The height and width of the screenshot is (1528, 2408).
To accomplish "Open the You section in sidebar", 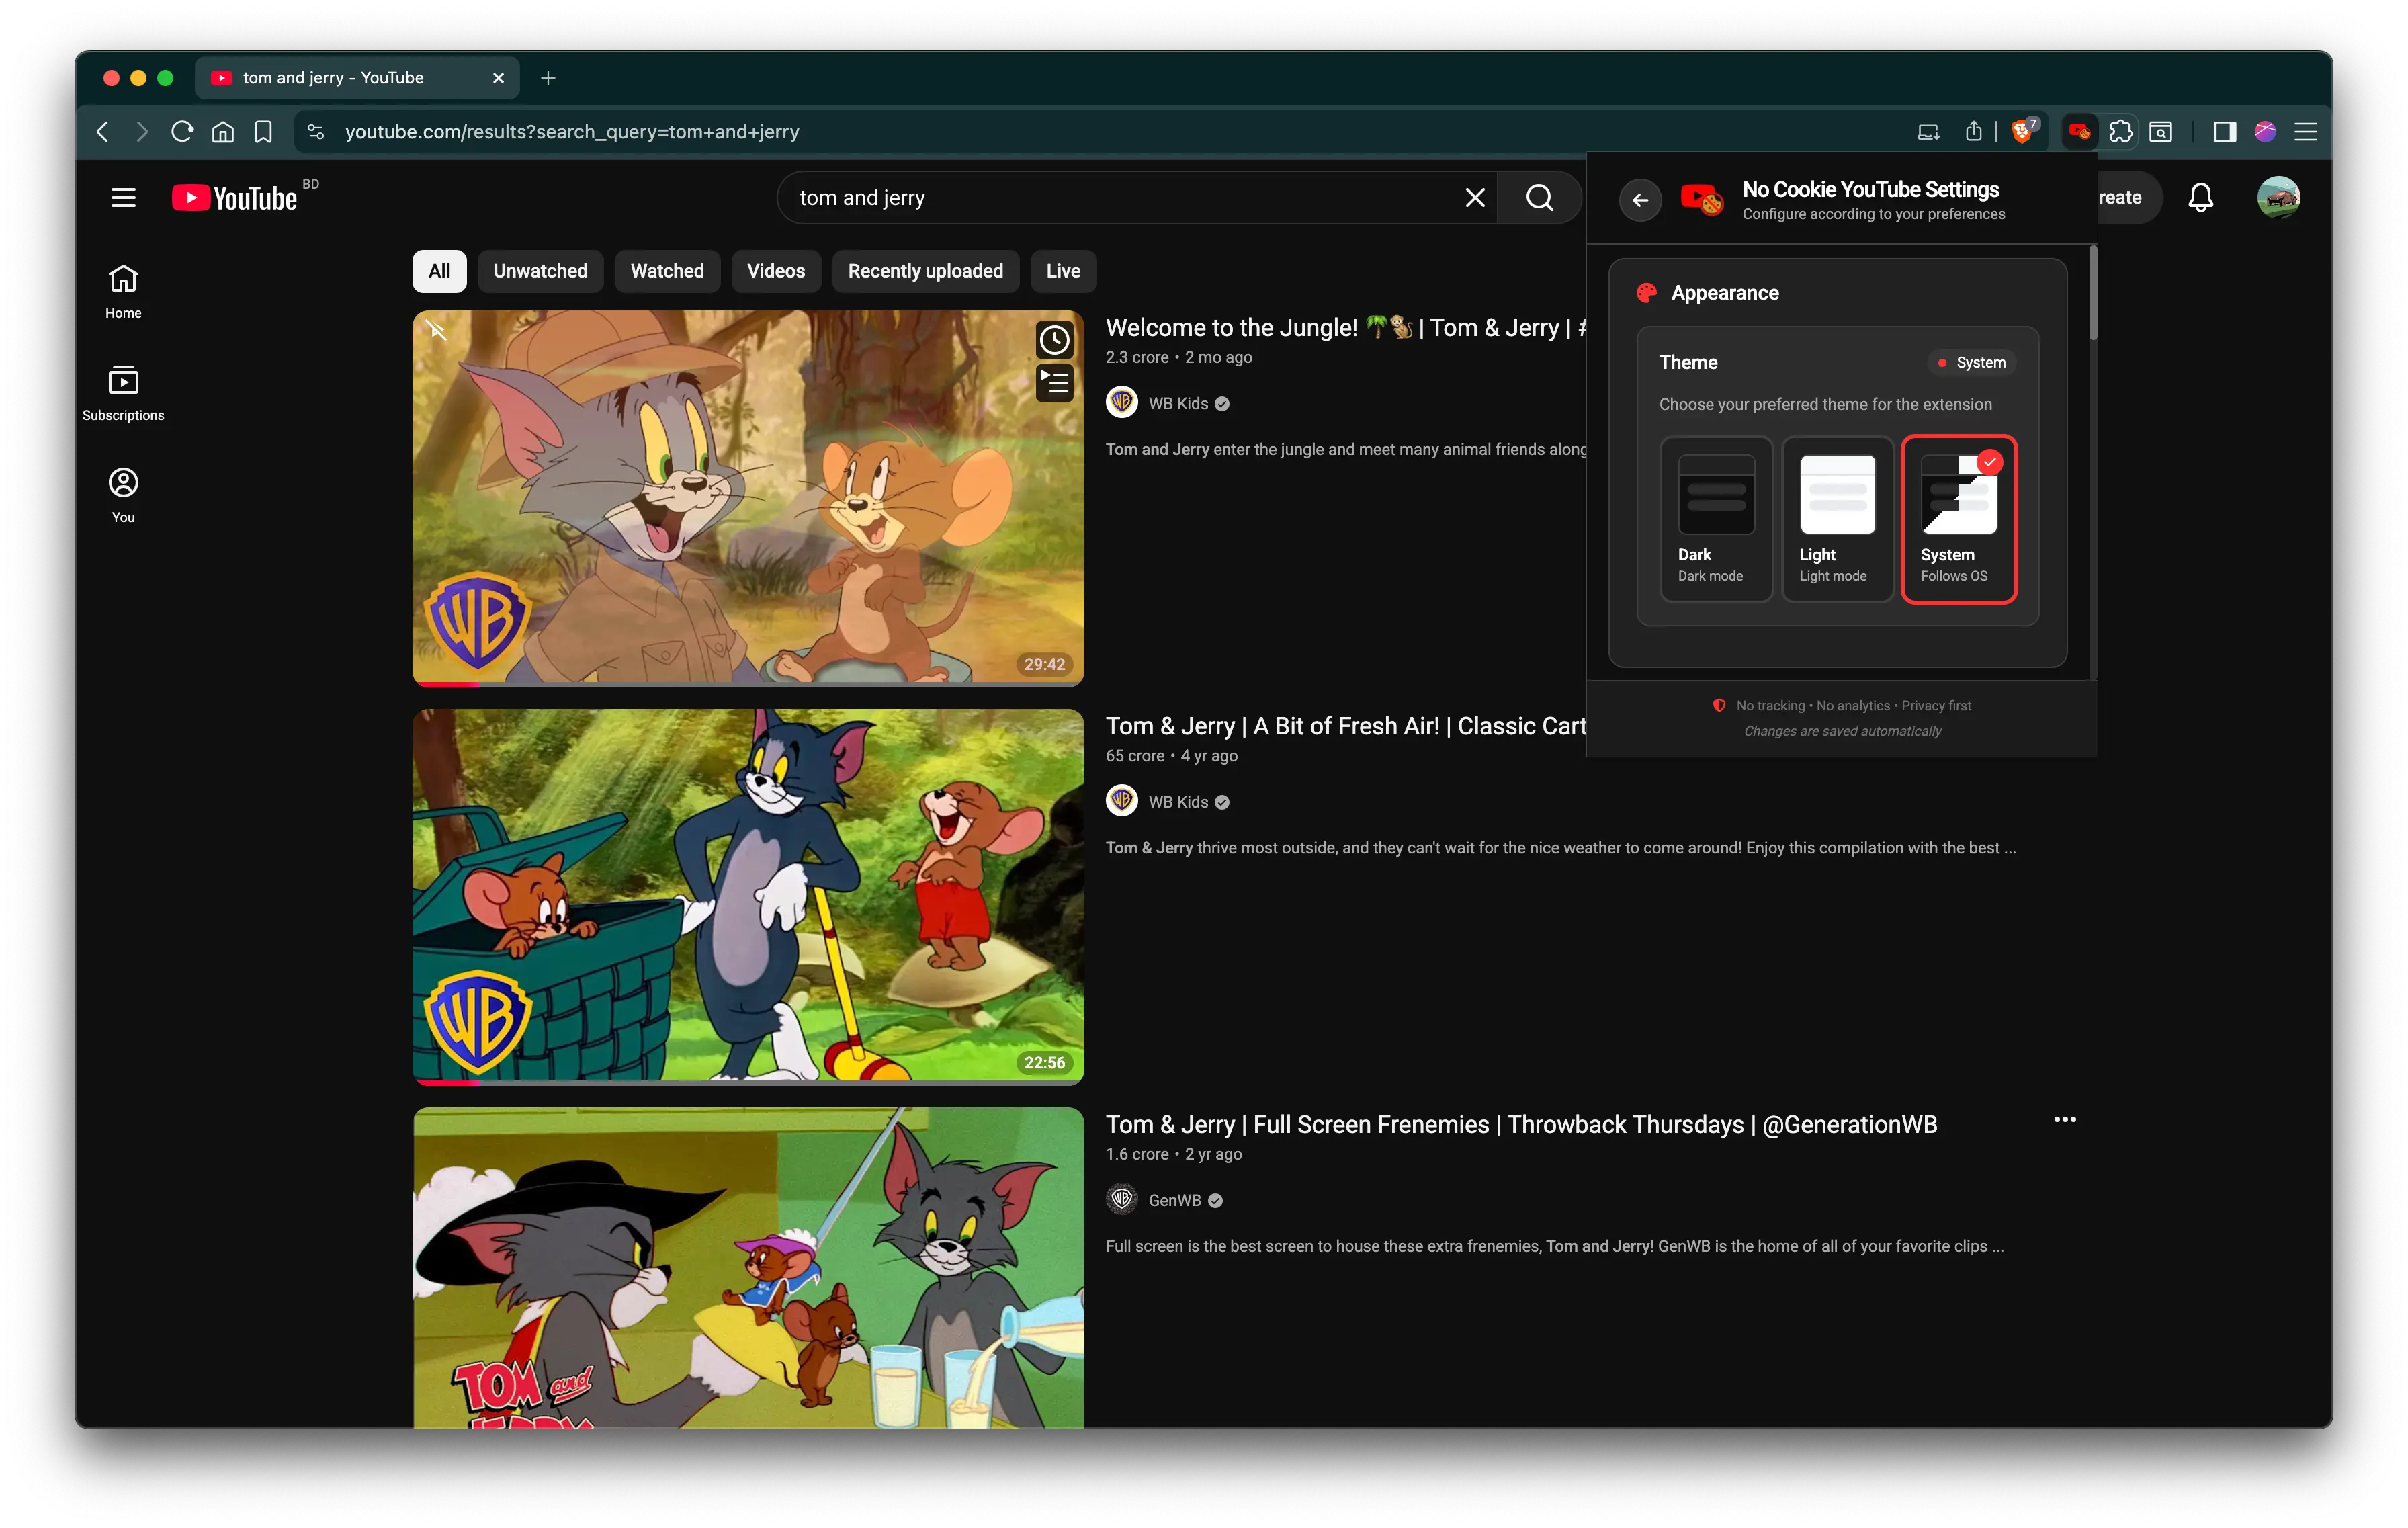I will (123, 495).
